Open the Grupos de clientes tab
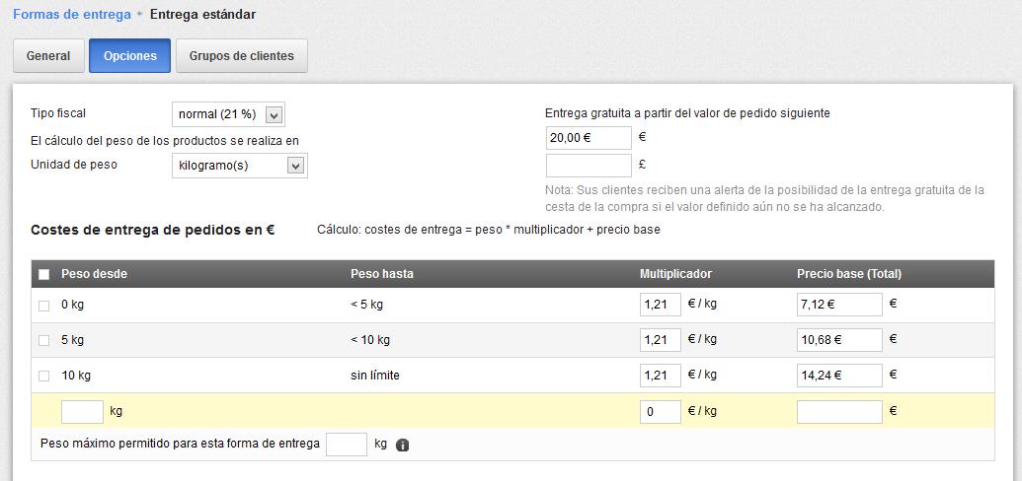The height and width of the screenshot is (481, 1022). pos(242,56)
